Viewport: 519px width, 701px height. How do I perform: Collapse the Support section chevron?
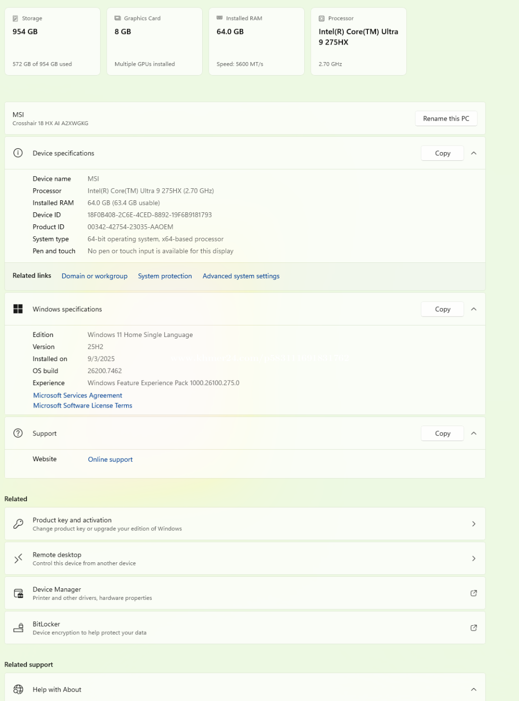coord(473,433)
